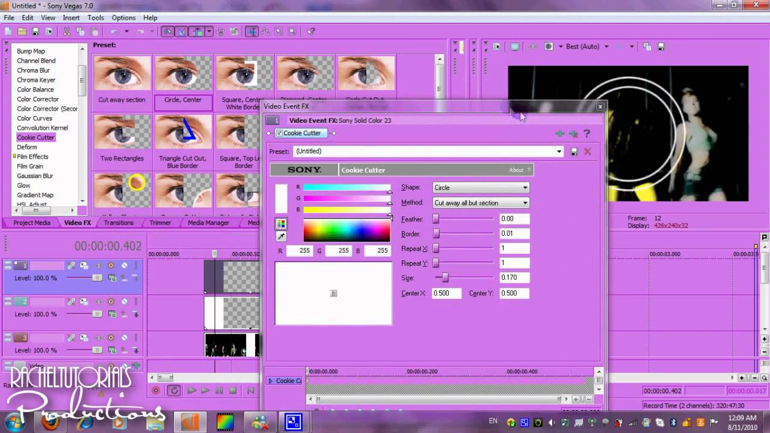Open the Tools menu

coord(96,18)
